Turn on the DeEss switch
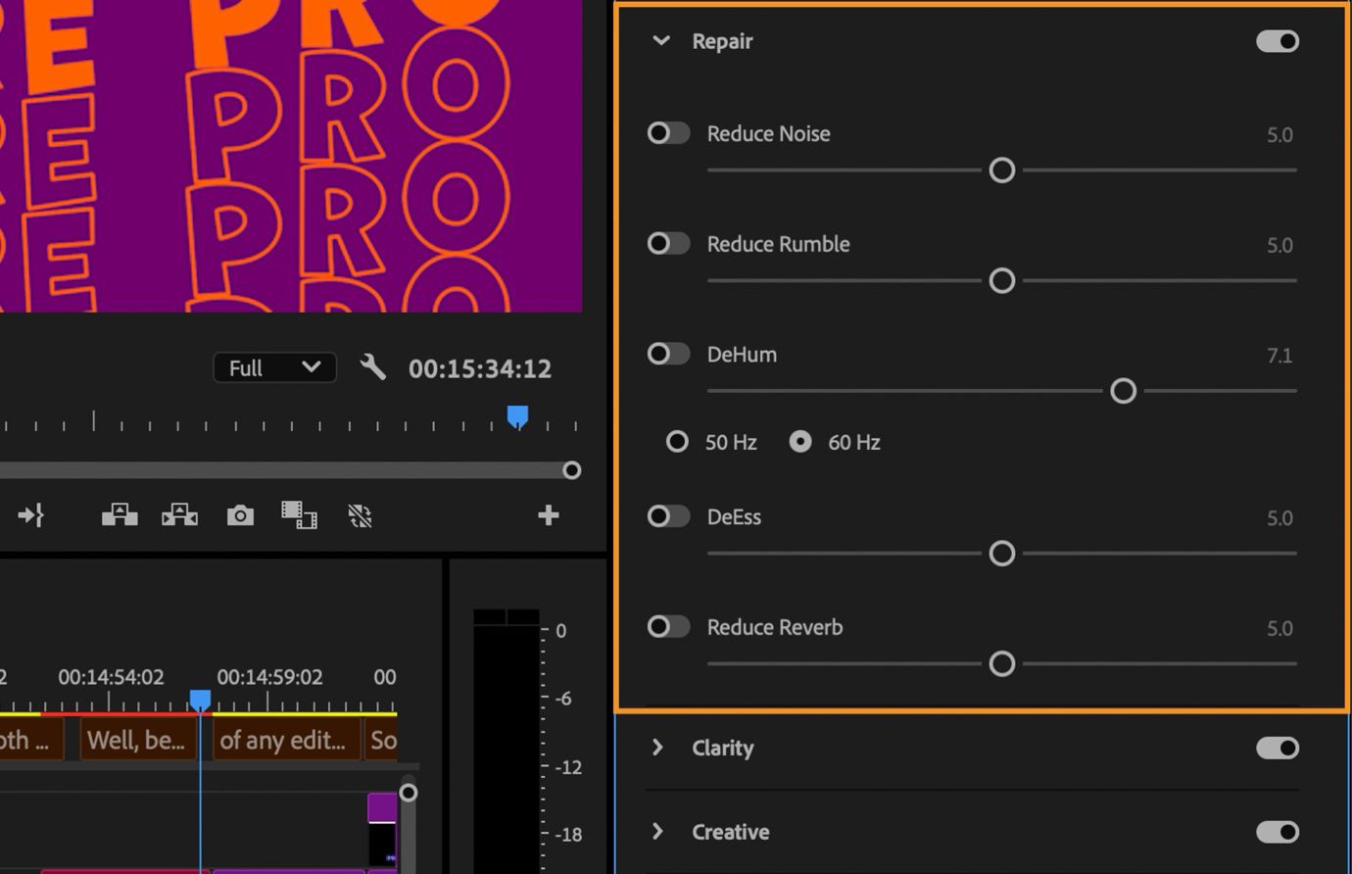The height and width of the screenshot is (874, 1352). [x=668, y=516]
